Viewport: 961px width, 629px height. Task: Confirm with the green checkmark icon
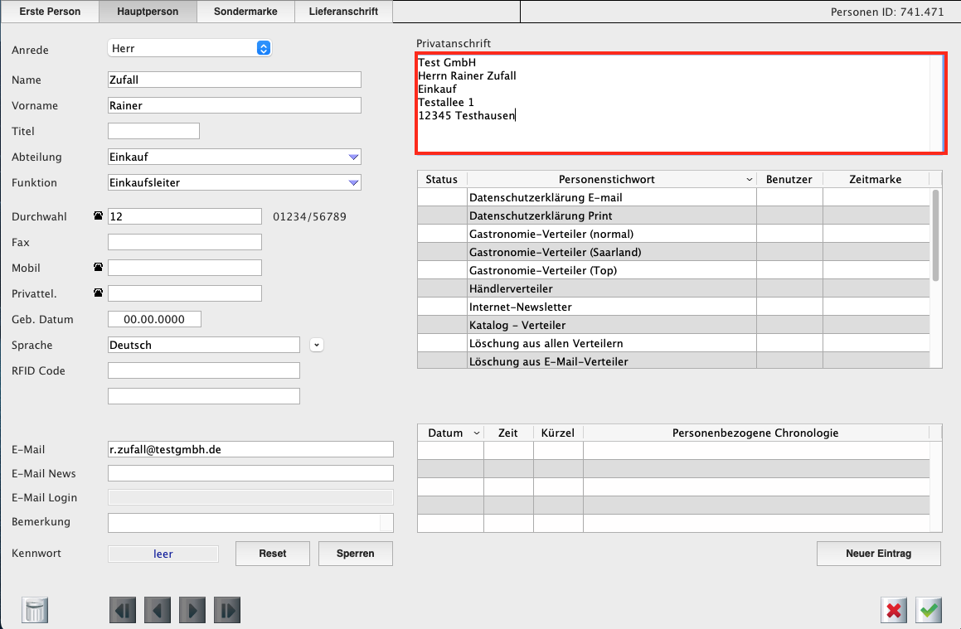[x=929, y=611]
